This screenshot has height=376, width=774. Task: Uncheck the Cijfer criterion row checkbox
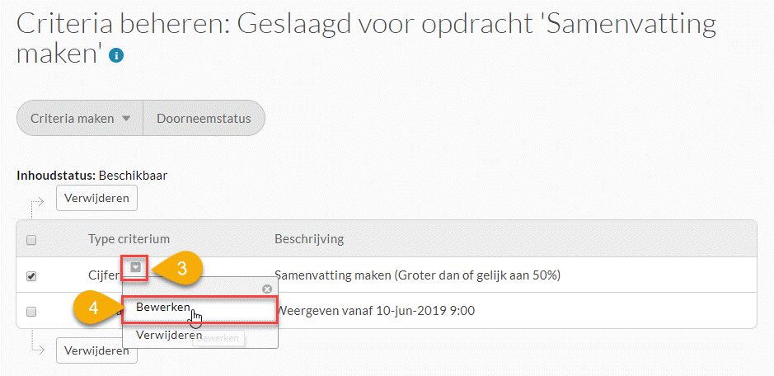31,275
